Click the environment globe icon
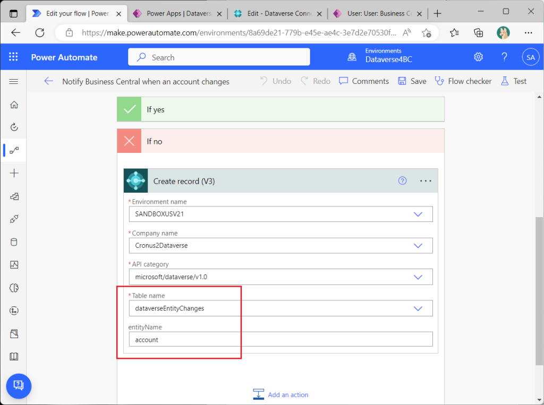The height and width of the screenshot is (405, 544). 352,57
